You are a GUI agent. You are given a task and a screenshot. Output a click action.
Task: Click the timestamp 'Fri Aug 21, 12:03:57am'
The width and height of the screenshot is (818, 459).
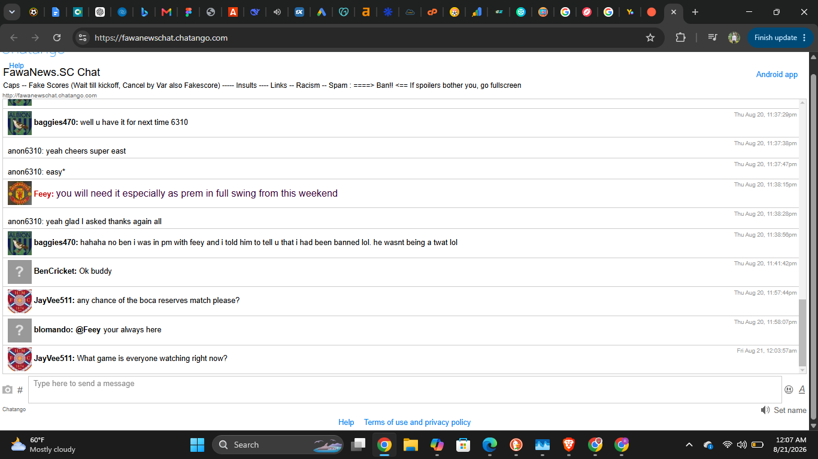click(767, 351)
